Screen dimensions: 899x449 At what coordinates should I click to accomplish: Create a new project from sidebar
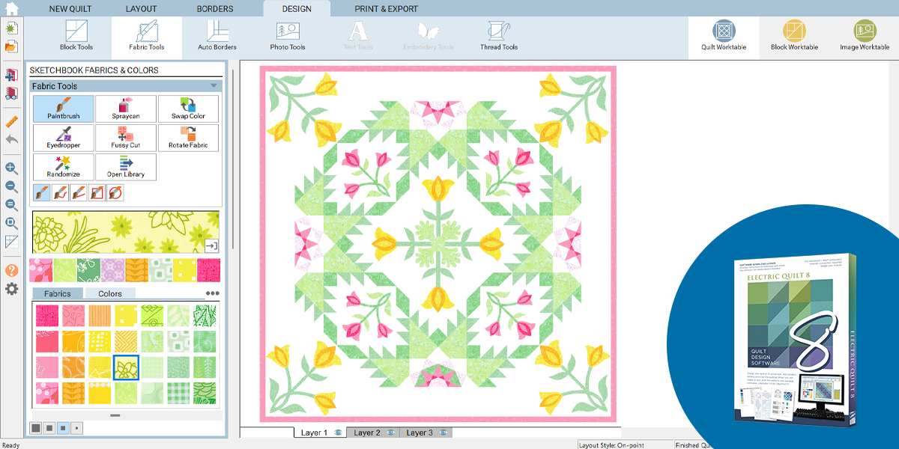click(11, 28)
